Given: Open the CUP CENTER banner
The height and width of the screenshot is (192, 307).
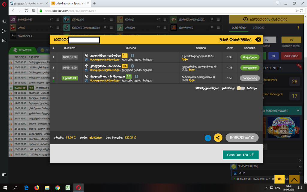Looking at the screenshot, I should [x=282, y=68].
